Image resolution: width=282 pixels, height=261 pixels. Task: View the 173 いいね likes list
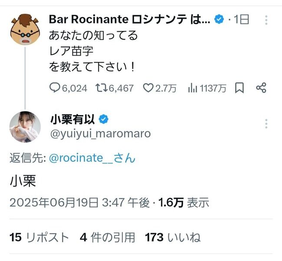[x=173, y=237]
